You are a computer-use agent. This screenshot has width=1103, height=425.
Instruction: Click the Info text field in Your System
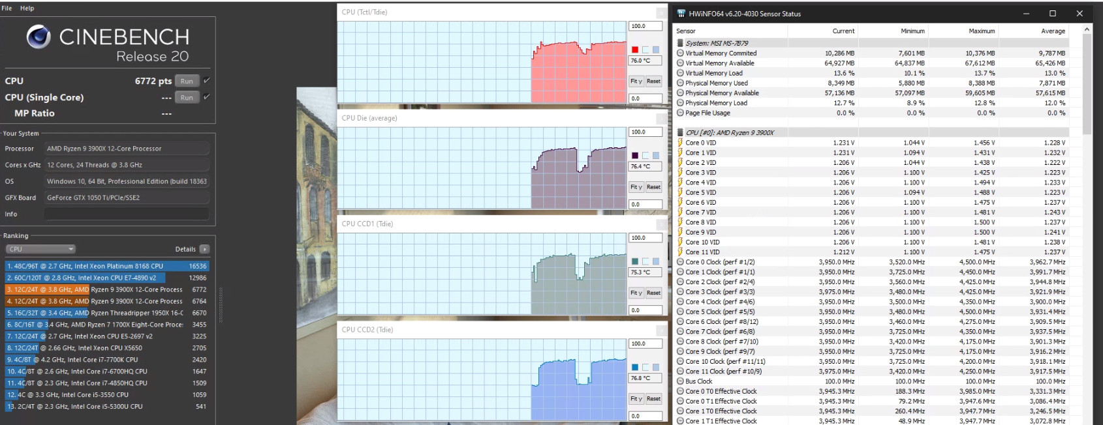coord(127,214)
